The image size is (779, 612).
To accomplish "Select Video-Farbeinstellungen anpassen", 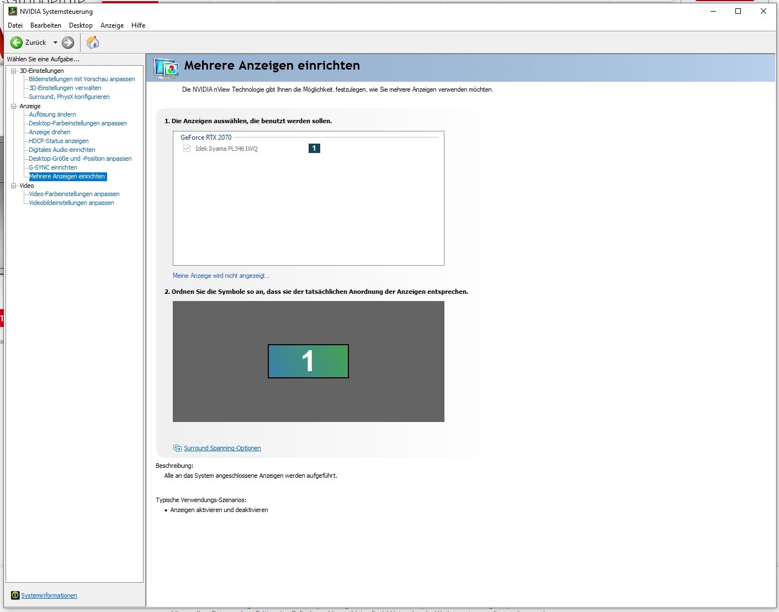I will pyautogui.click(x=74, y=194).
